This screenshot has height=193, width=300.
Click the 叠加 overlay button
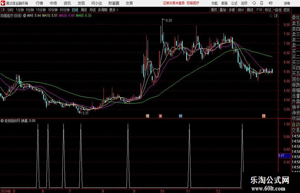tap(223, 10)
